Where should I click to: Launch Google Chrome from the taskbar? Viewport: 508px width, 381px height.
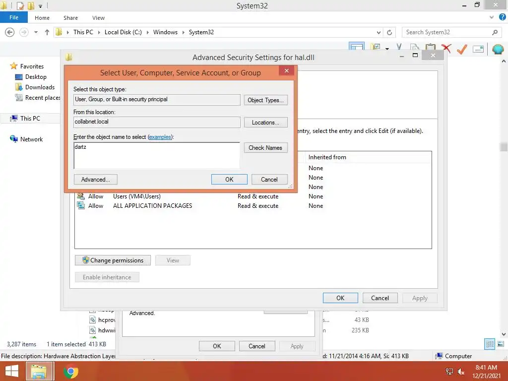click(x=70, y=371)
